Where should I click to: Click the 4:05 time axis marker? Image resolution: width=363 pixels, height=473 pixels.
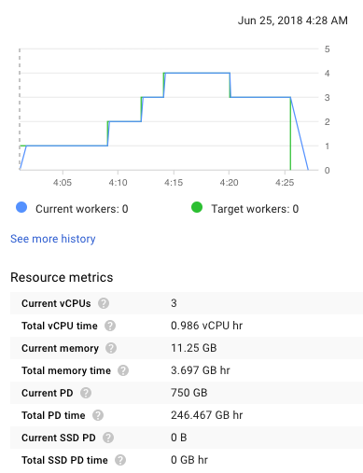click(63, 182)
